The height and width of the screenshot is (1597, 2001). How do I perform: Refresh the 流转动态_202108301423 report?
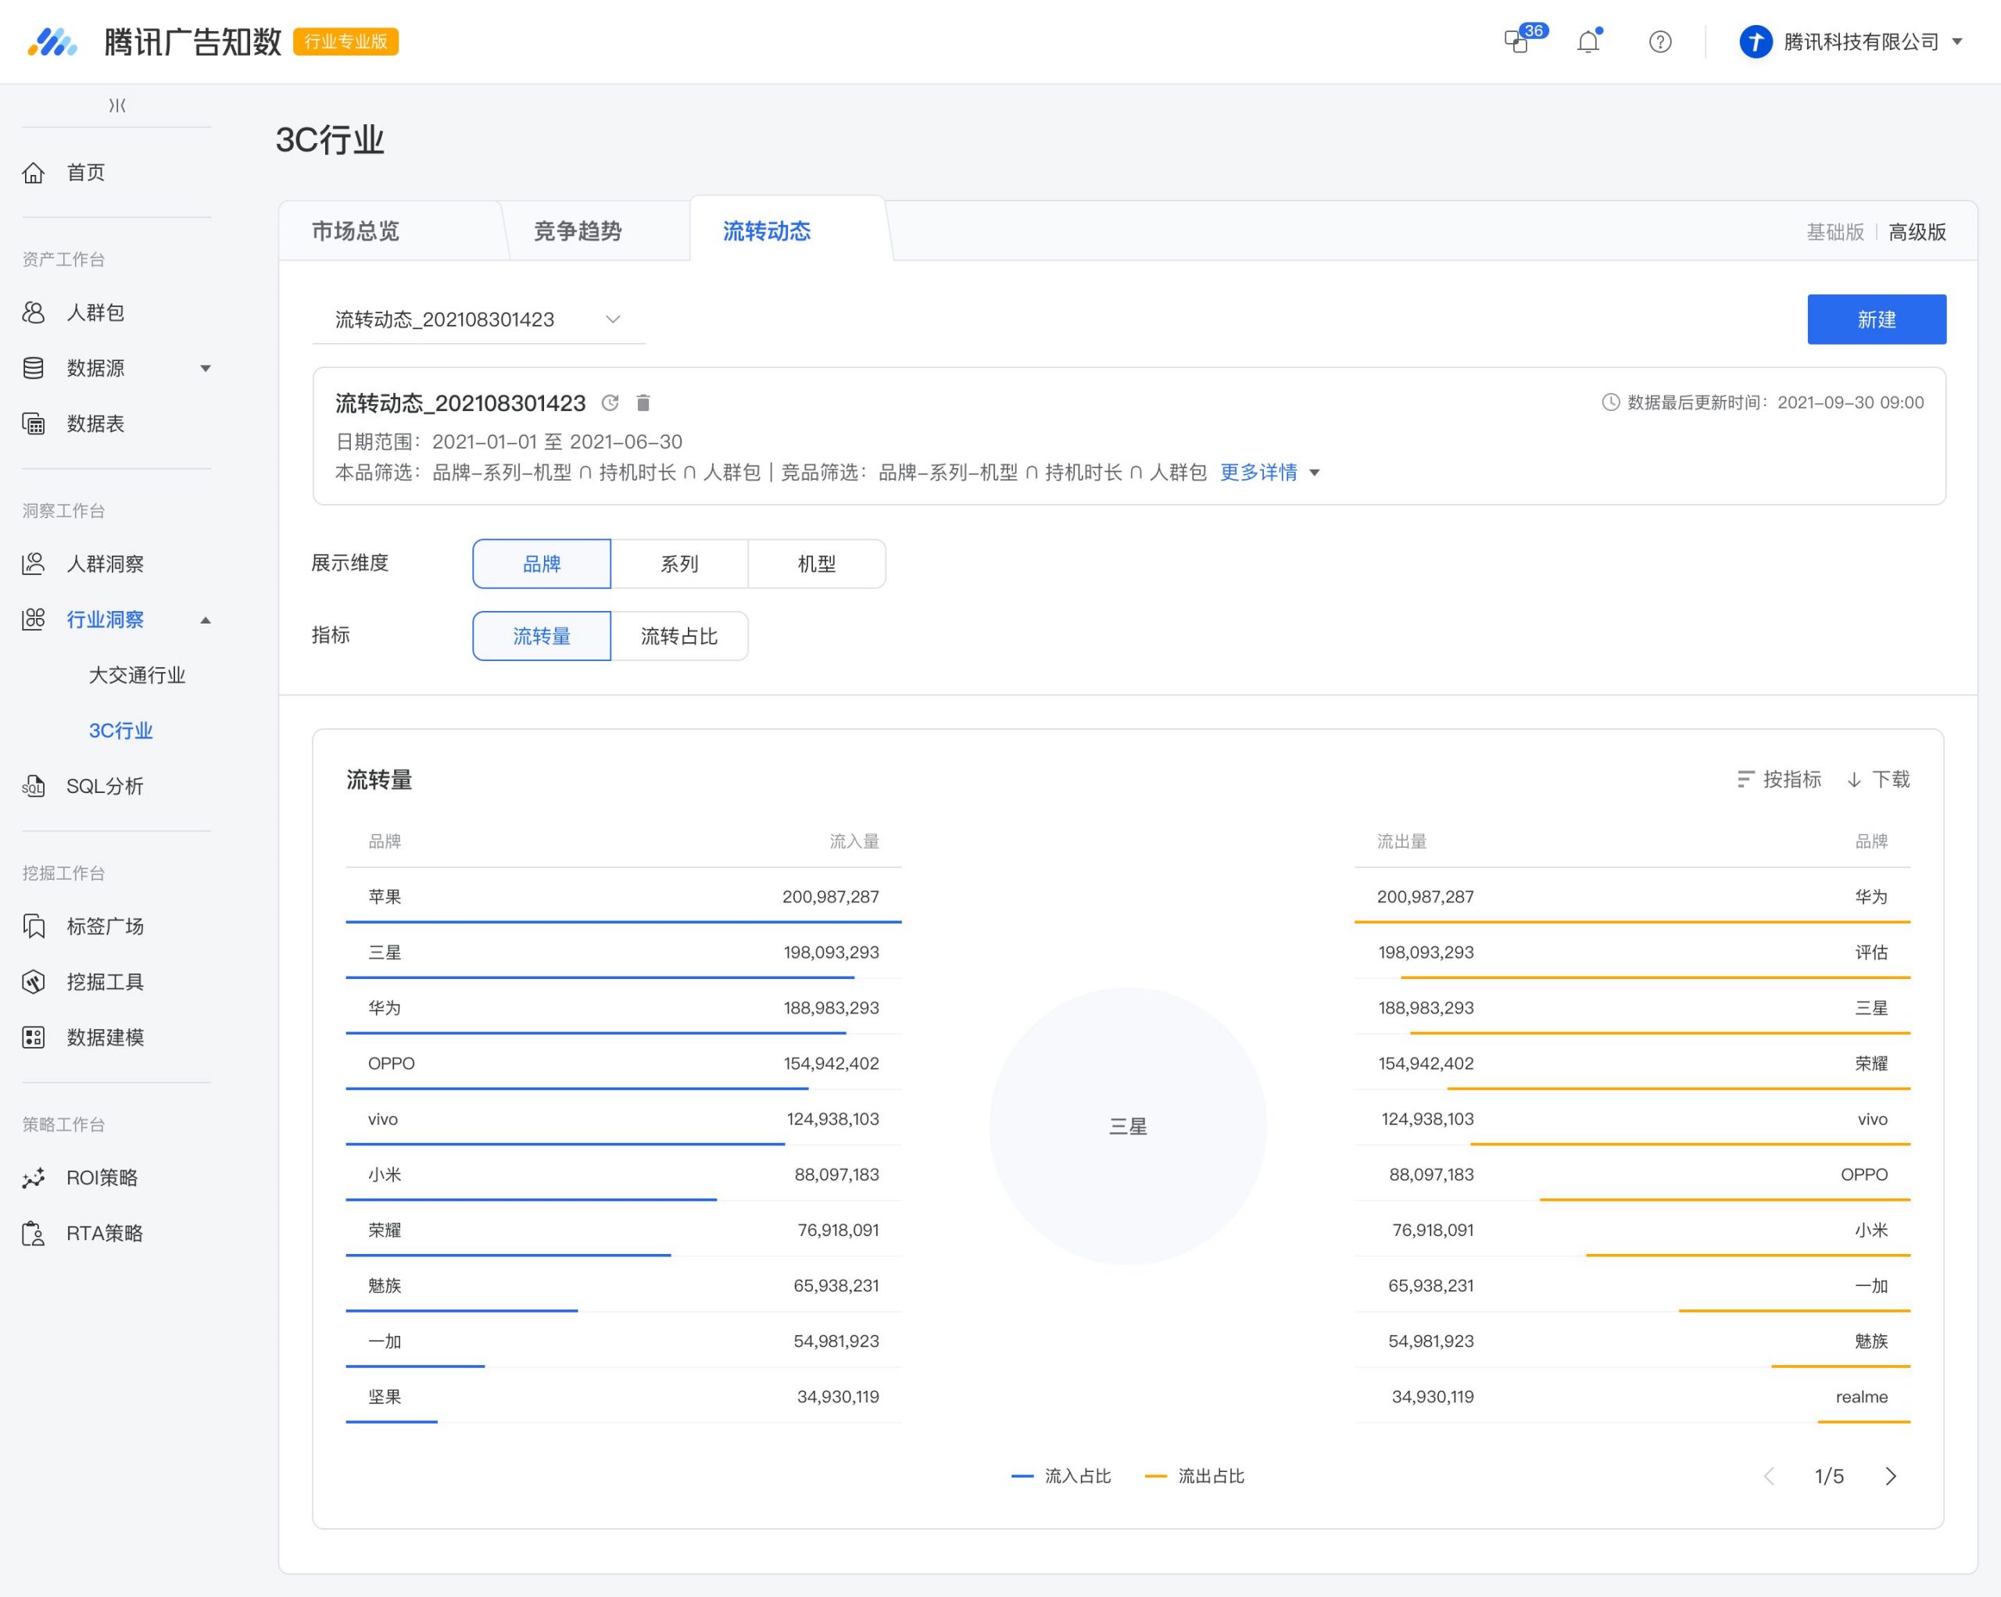(x=610, y=402)
